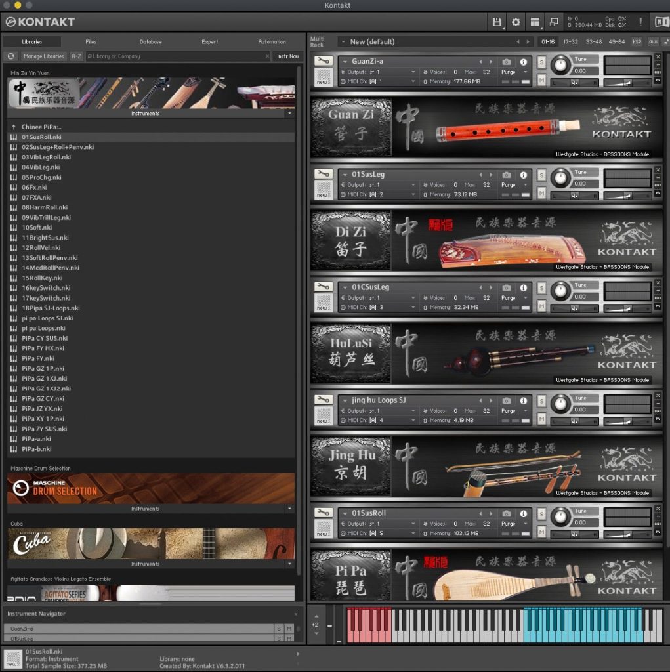Open the New (default) multi rack menu

click(x=343, y=41)
